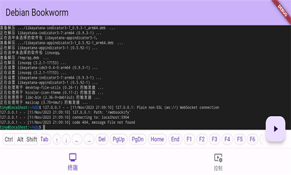Click the 'connecting to: localhost:5904' line
The width and height of the screenshot is (291, 175).
(65, 117)
